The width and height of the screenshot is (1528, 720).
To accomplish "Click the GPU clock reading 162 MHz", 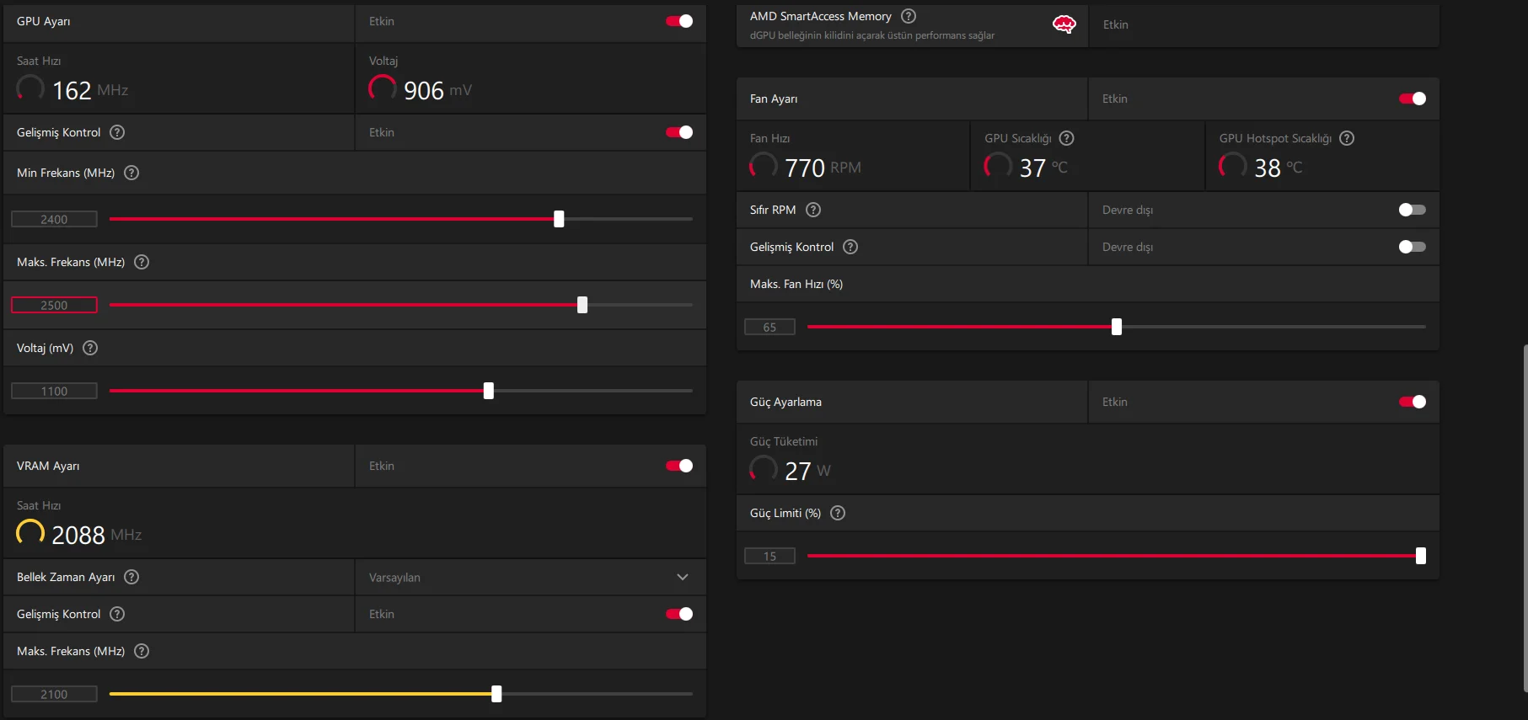I will click(x=90, y=90).
